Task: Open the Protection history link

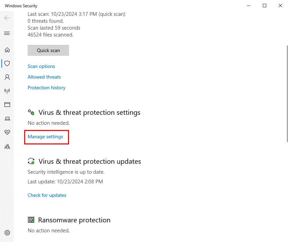Action: coord(47,88)
